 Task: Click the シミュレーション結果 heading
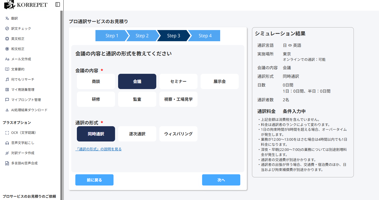(x=280, y=34)
